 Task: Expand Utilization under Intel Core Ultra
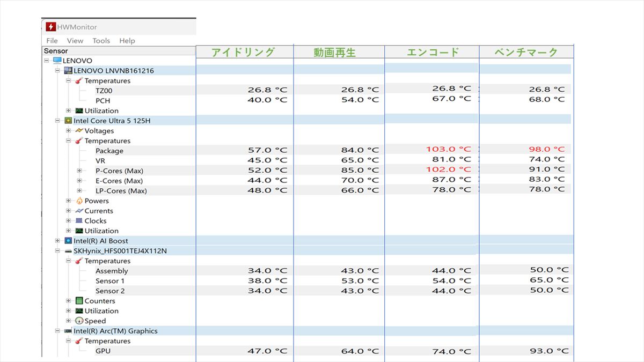coord(68,231)
